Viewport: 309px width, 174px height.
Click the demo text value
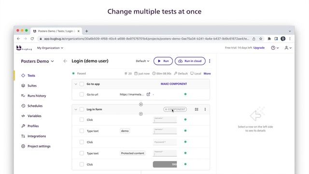pyautogui.click(x=125, y=131)
